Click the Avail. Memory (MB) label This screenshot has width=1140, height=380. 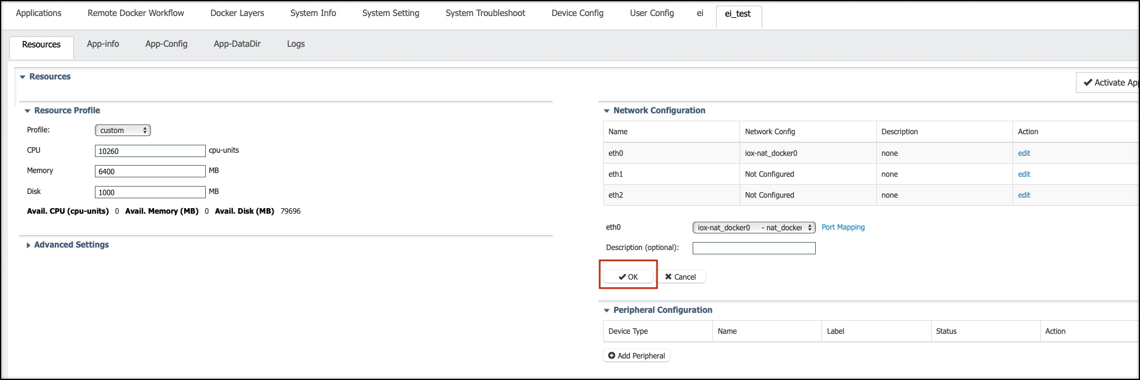[x=162, y=211]
